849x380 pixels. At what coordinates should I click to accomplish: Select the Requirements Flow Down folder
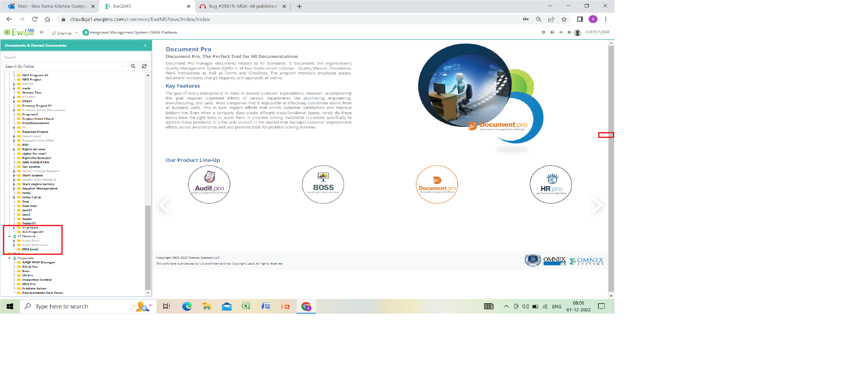42,293
